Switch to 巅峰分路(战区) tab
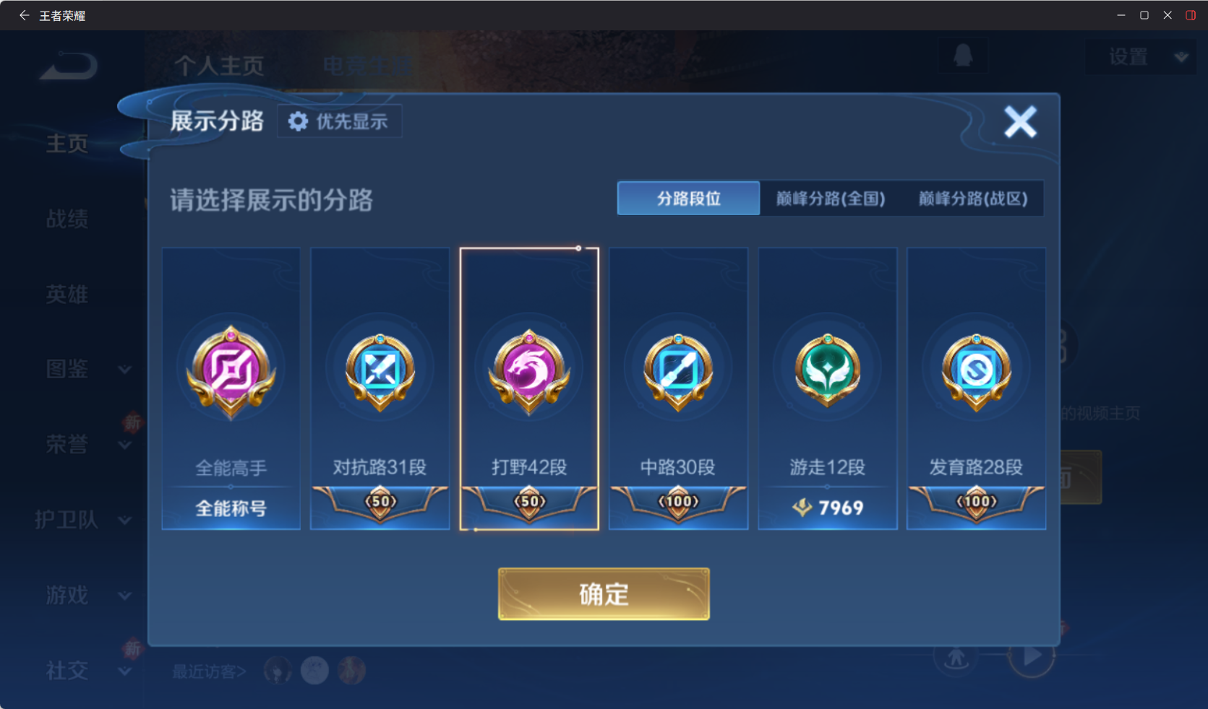The image size is (1208, 709). (x=972, y=199)
